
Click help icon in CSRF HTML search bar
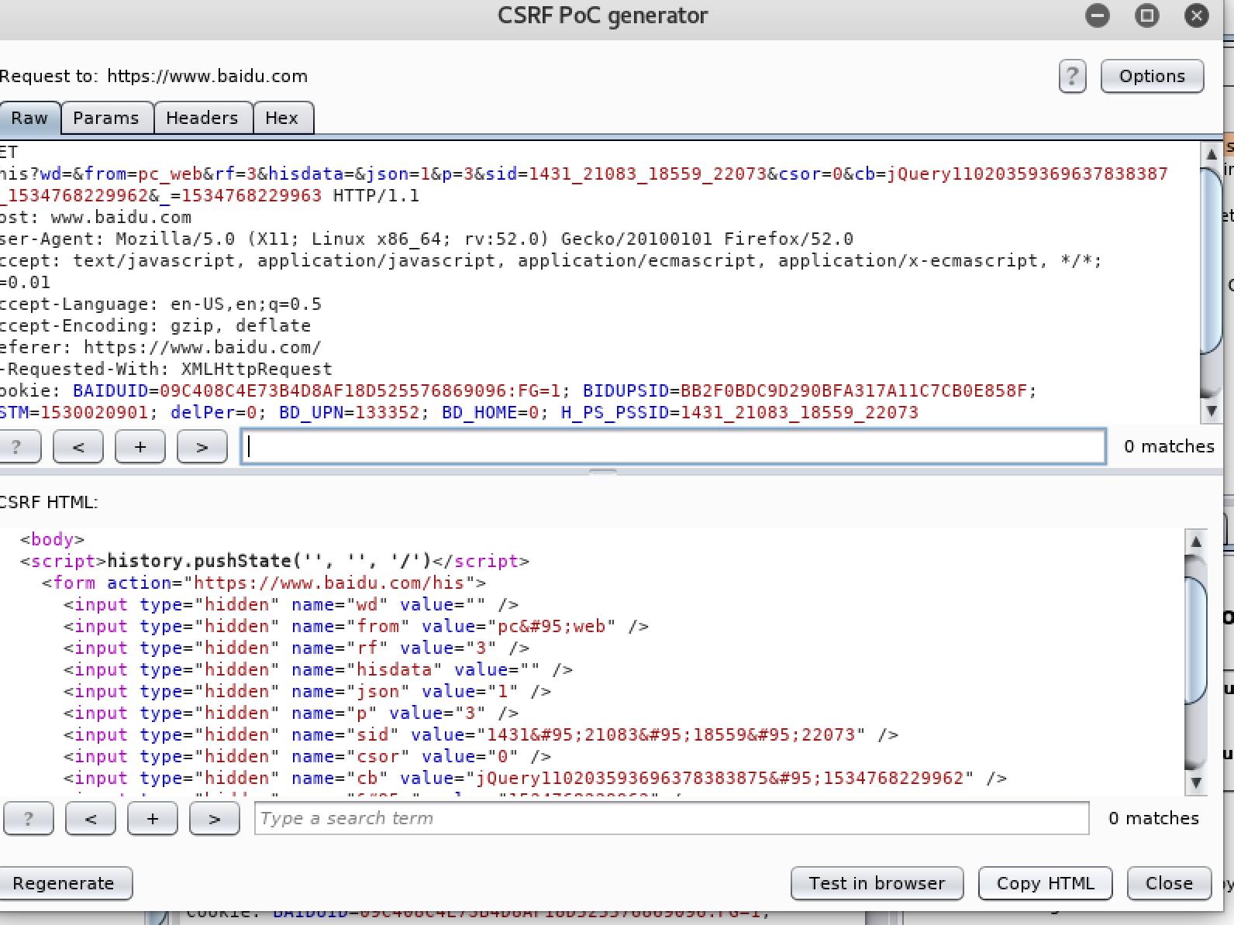29,819
